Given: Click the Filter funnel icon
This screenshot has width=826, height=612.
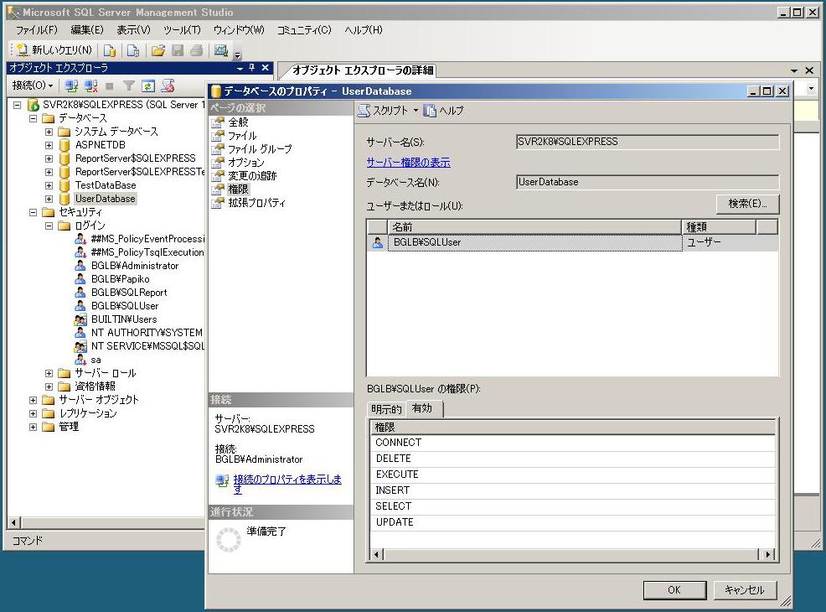Looking at the screenshot, I should click(129, 86).
